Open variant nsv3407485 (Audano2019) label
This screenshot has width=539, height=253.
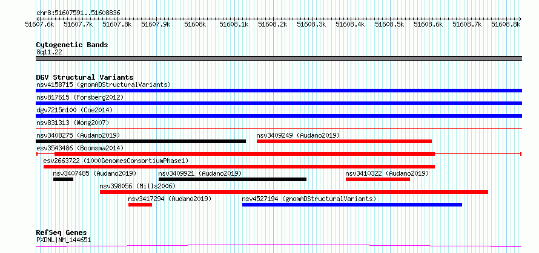tap(94, 173)
